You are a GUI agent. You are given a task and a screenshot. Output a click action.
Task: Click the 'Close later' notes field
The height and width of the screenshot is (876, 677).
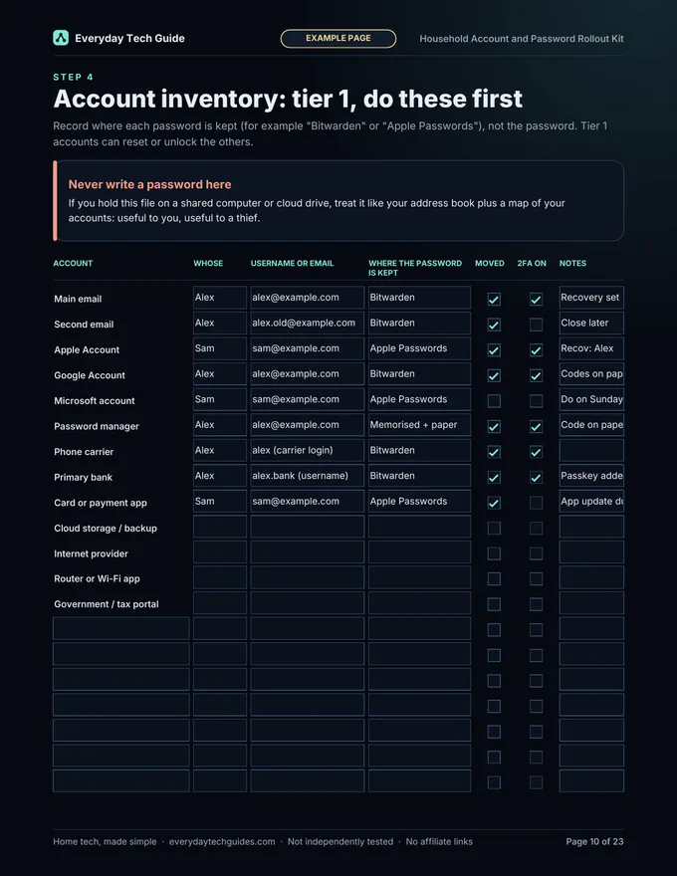(x=591, y=323)
